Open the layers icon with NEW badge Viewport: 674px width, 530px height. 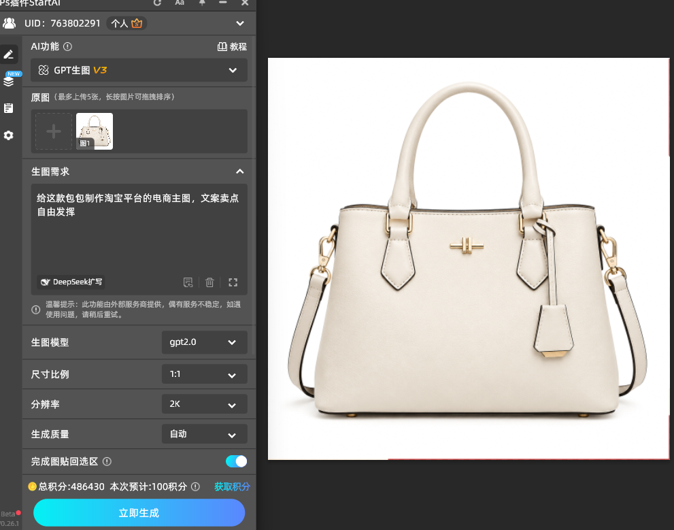[9, 80]
